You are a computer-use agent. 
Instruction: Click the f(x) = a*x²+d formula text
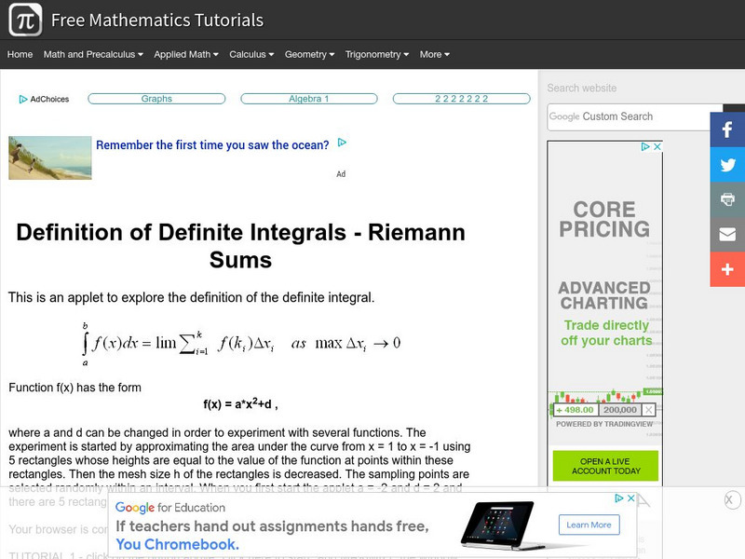(x=240, y=403)
